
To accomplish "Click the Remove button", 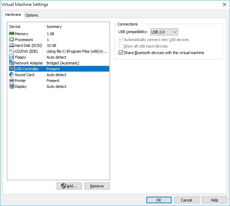I will click(x=97, y=186).
